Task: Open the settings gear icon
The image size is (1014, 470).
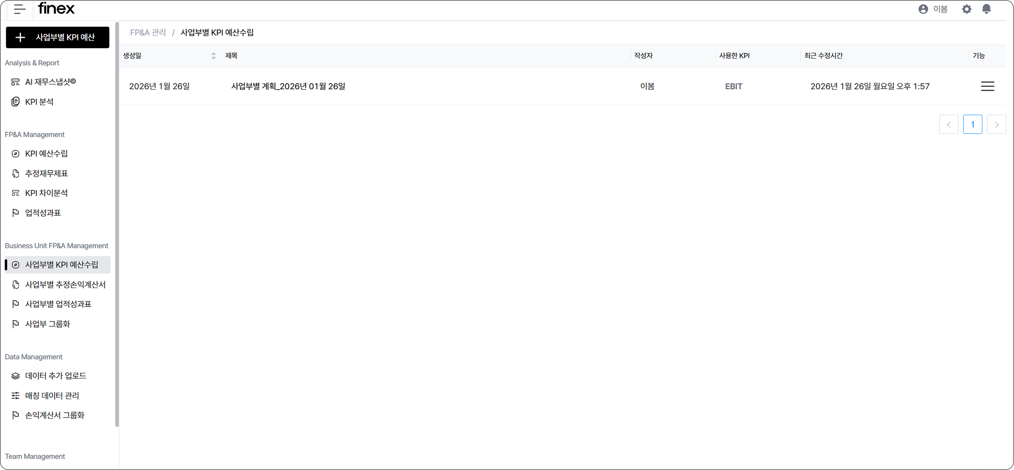Action: click(966, 9)
